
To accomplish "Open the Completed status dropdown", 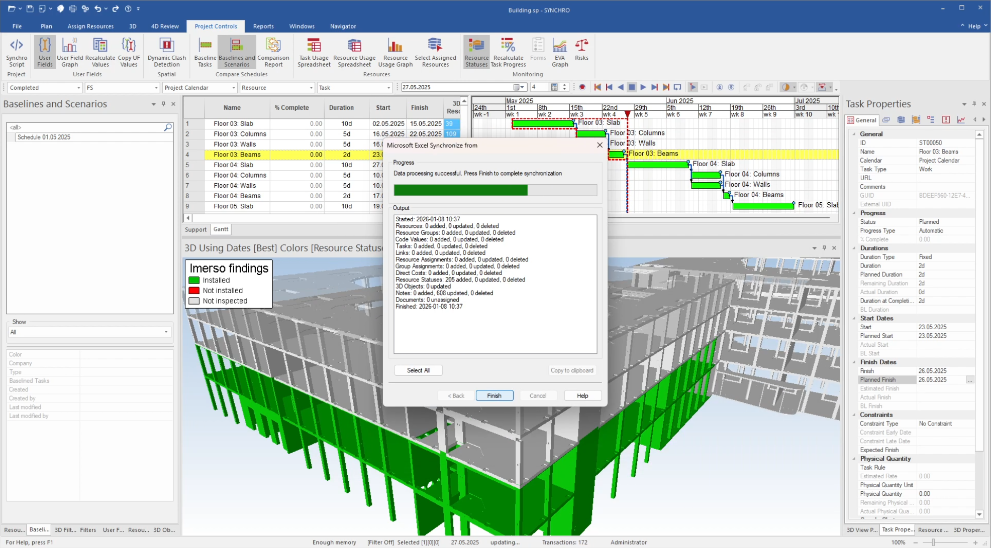I will pyautogui.click(x=45, y=88).
